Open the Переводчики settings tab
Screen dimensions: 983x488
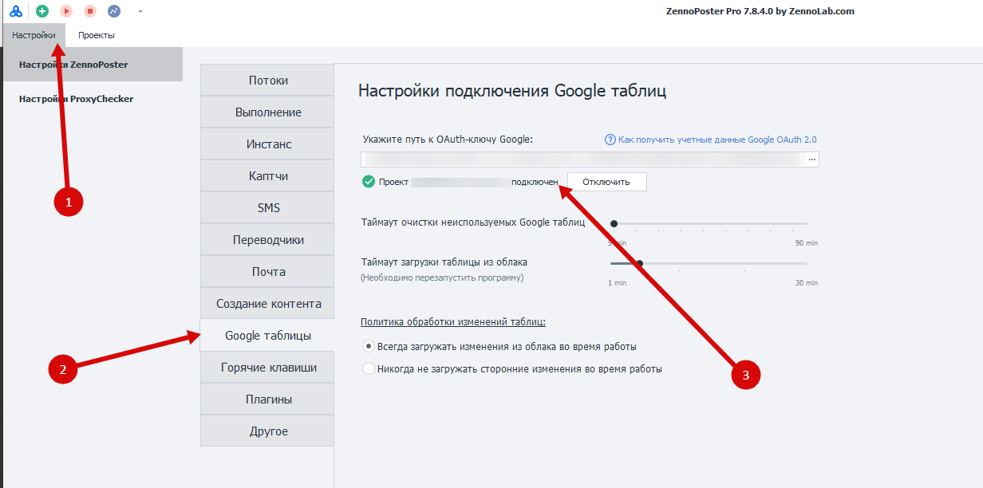(267, 240)
